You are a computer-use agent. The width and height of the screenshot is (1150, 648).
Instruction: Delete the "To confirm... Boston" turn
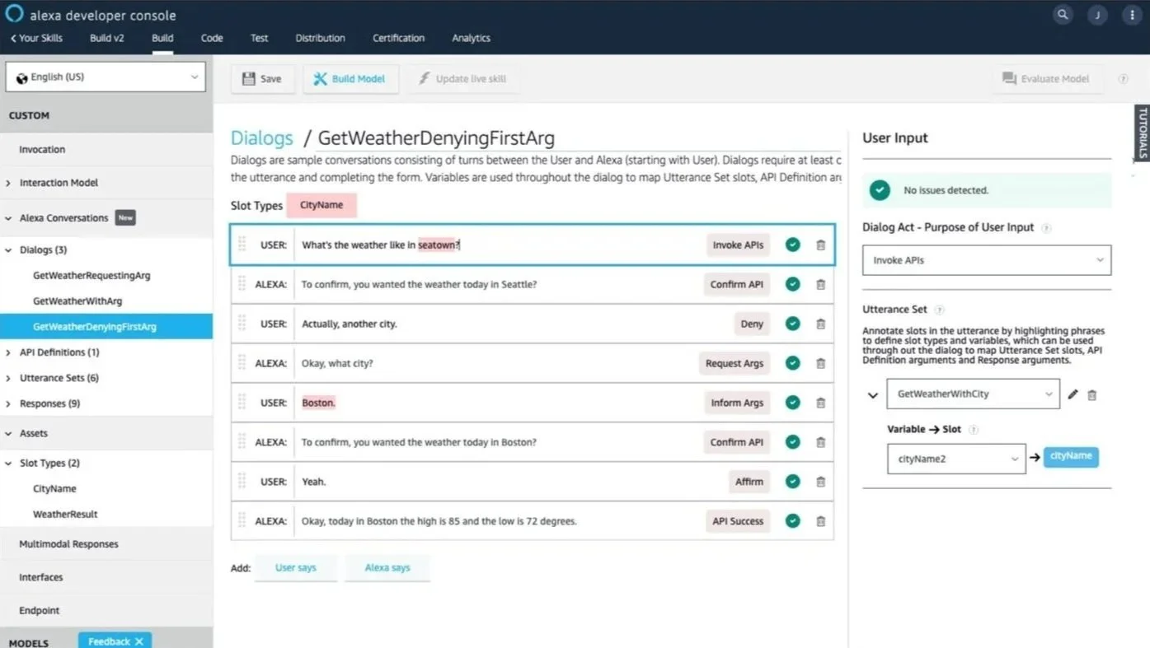pyautogui.click(x=820, y=443)
